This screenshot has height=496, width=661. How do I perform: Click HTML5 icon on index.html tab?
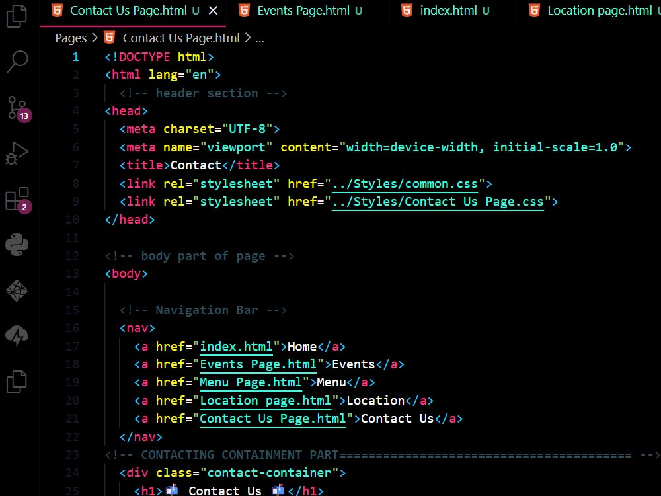click(407, 10)
